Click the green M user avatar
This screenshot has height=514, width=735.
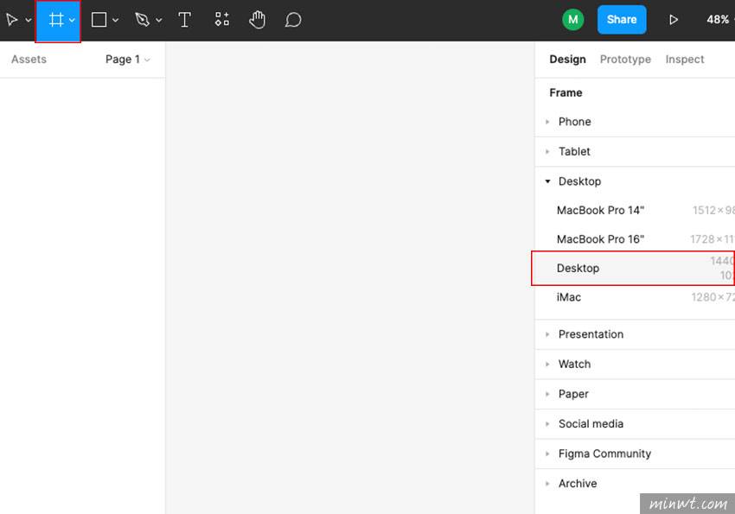[572, 20]
